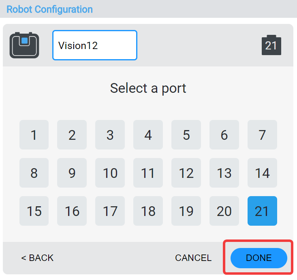Viewport: 297px width, 280px height.
Task: Click the port 21 indicator icon
Action: tap(271, 45)
